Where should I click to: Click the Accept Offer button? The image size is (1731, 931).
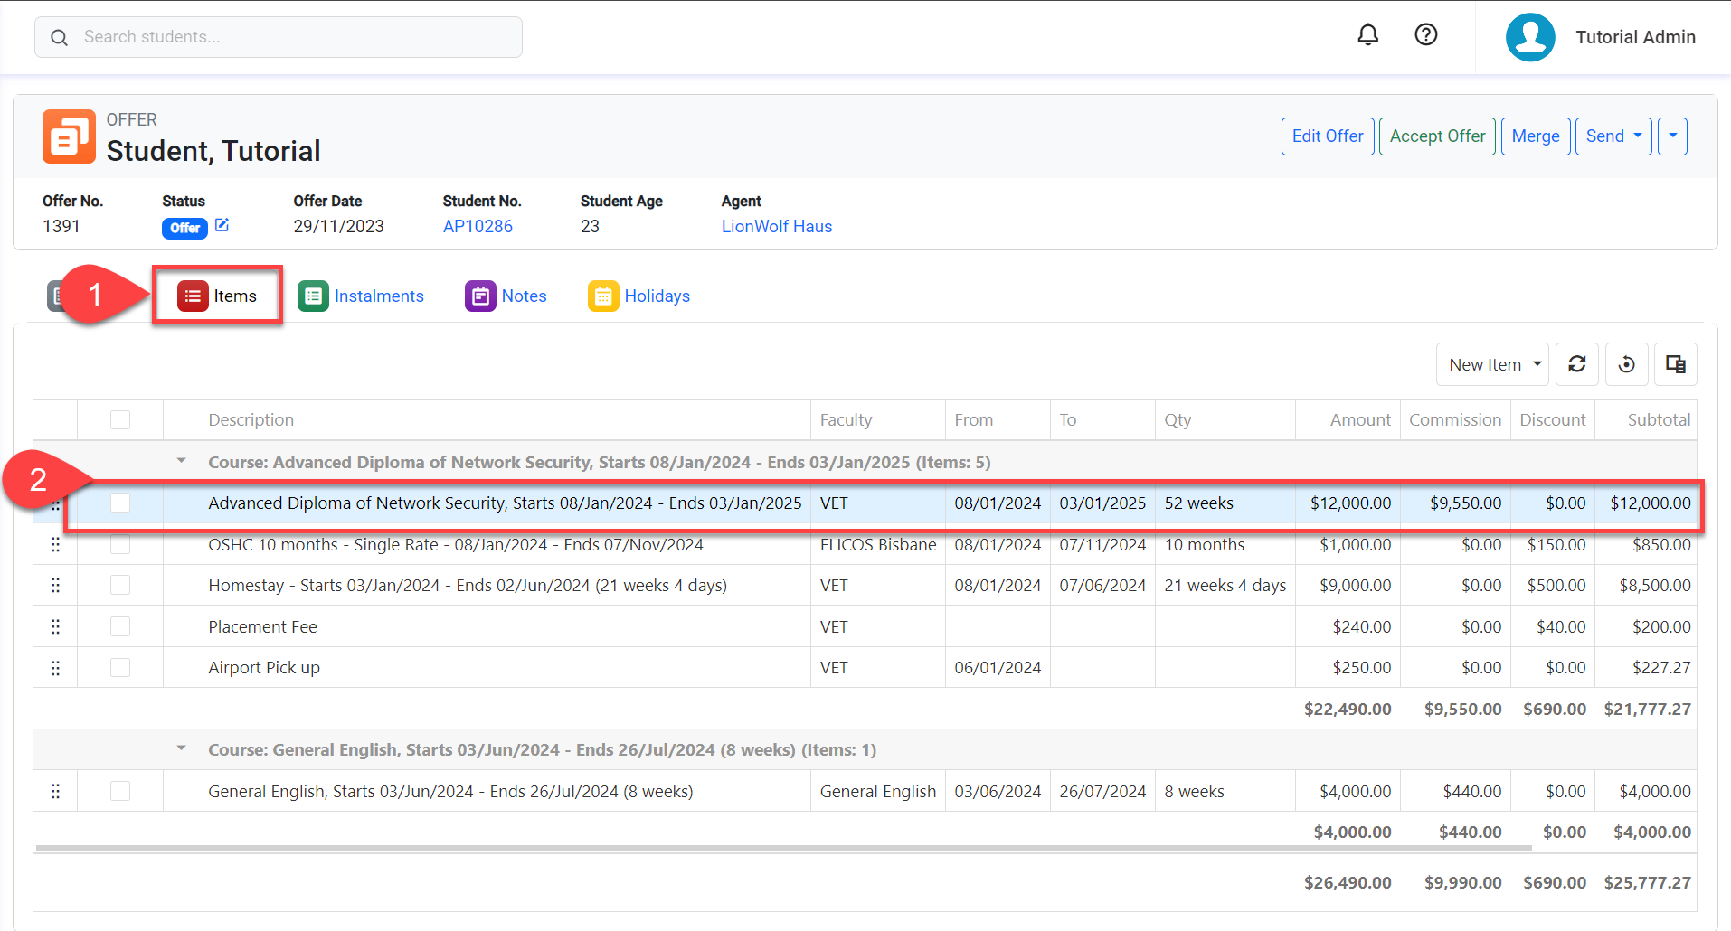click(x=1436, y=136)
